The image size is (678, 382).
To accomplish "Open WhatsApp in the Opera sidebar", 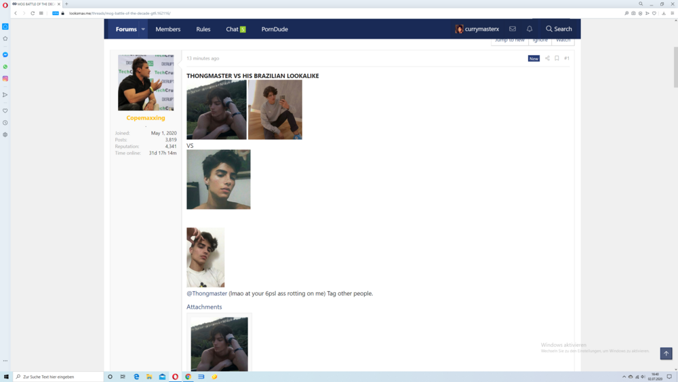I will [x=5, y=66].
